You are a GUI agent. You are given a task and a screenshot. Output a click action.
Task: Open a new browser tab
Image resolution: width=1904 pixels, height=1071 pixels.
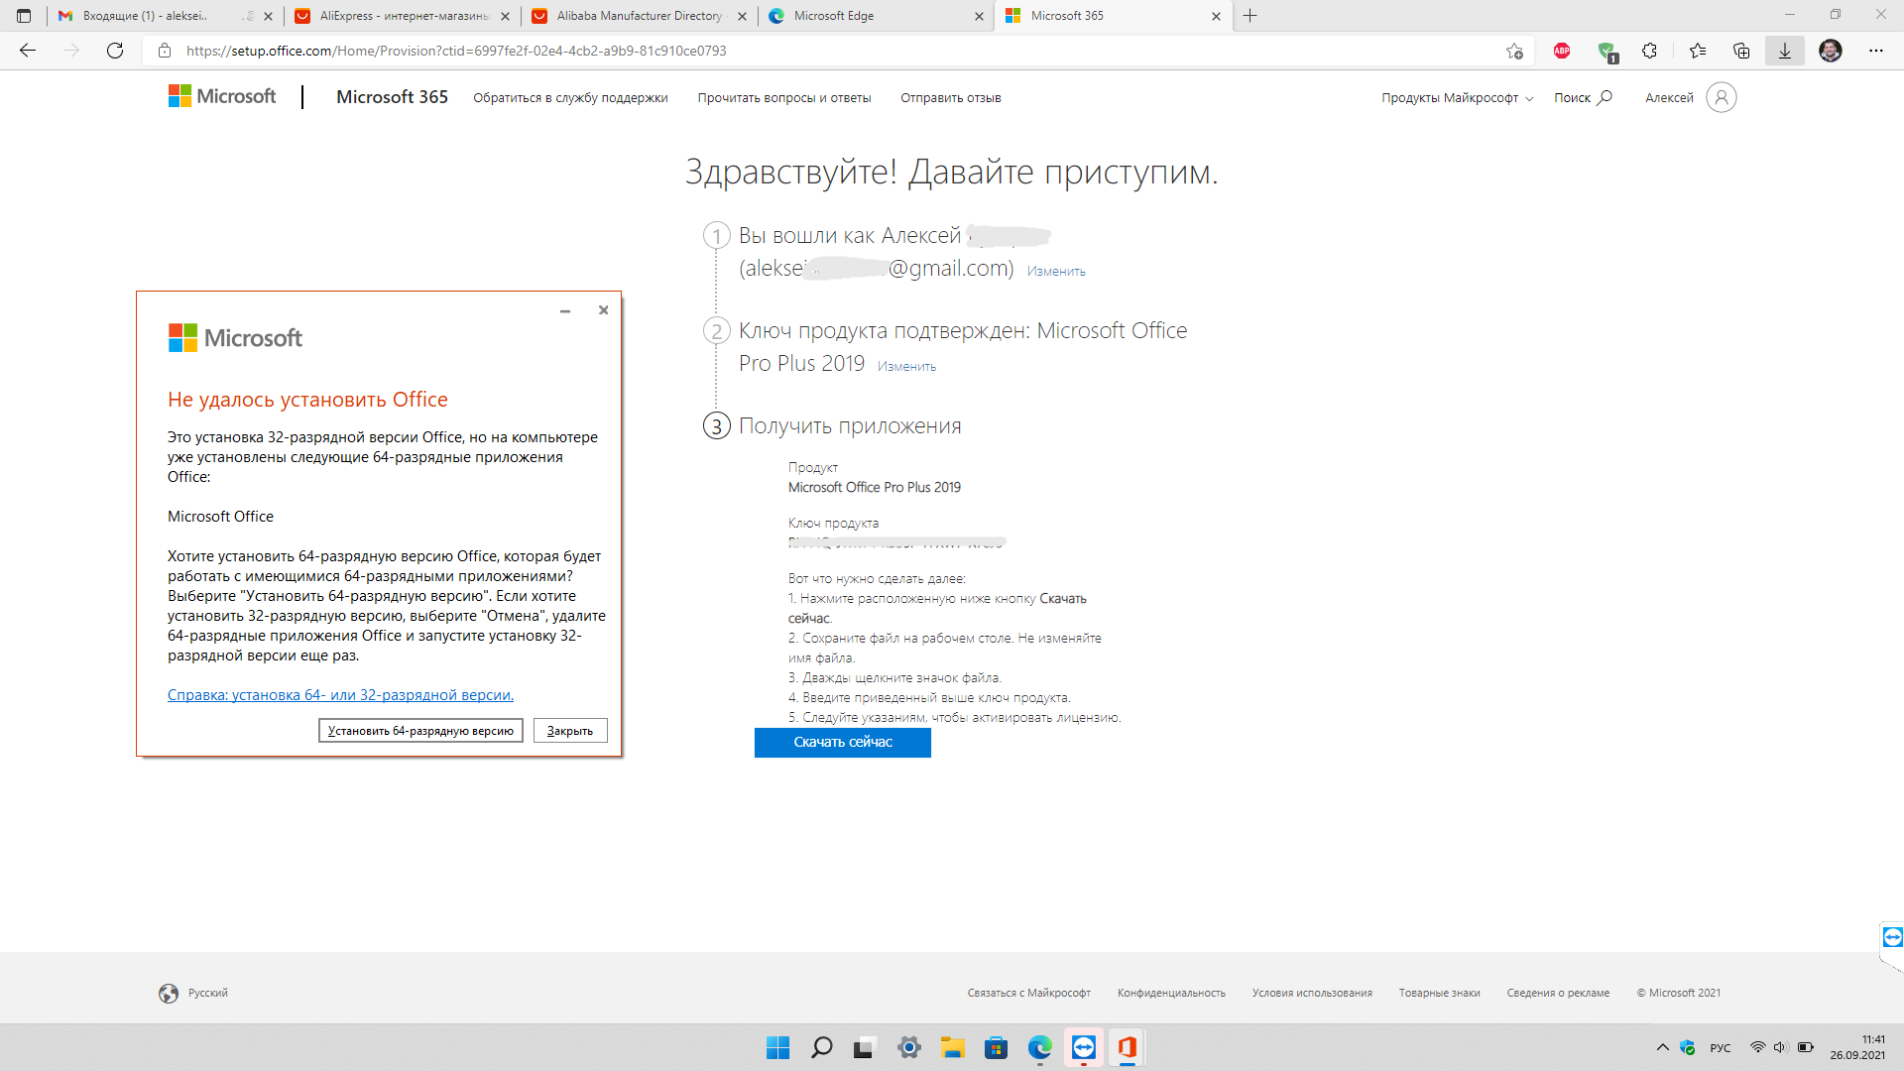point(1250,16)
